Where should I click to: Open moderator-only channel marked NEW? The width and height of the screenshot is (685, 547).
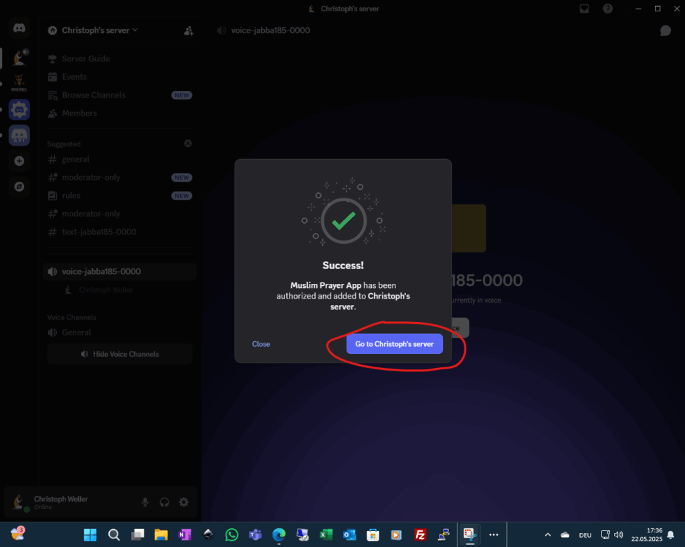(x=120, y=178)
